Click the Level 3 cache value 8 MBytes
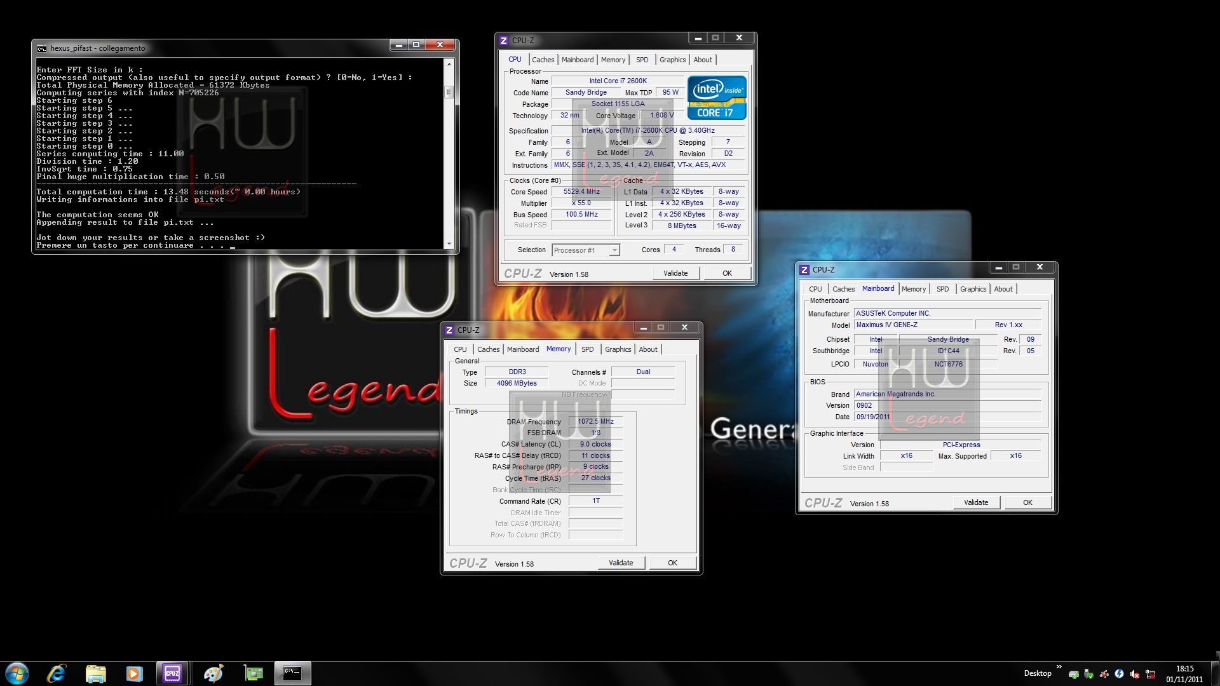Screen dimensions: 1220x686 tap(682, 225)
